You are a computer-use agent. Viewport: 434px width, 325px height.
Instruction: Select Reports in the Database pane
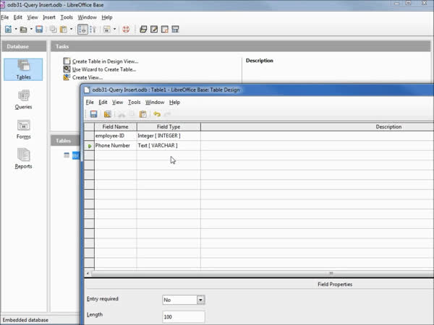[x=23, y=159]
